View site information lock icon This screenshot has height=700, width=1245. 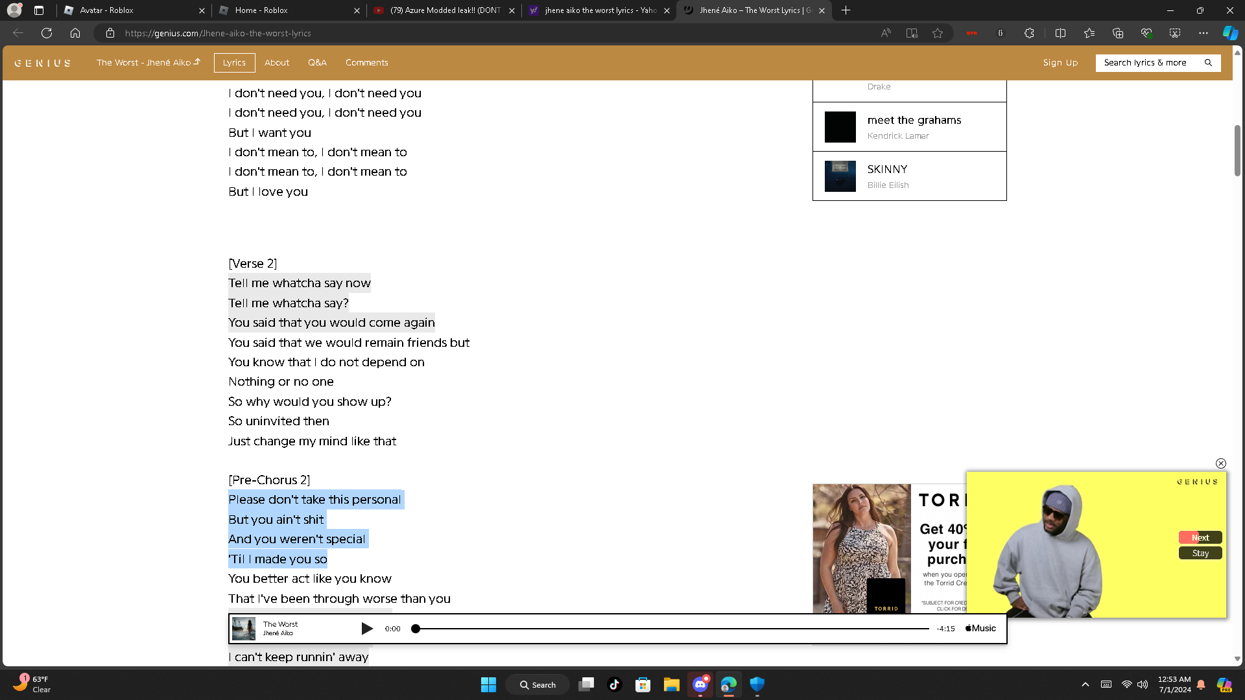click(110, 33)
